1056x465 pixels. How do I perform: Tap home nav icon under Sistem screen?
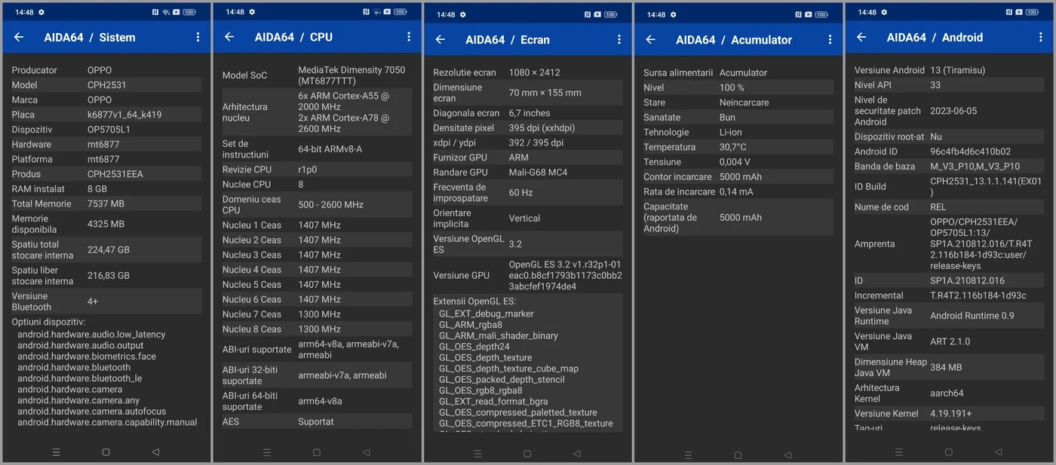tap(106, 452)
